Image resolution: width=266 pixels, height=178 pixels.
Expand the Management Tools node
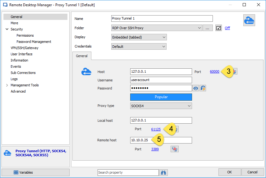point(7,85)
